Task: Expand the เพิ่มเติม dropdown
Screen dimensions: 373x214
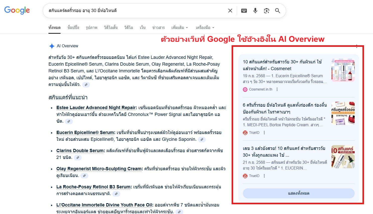Action: [180, 28]
